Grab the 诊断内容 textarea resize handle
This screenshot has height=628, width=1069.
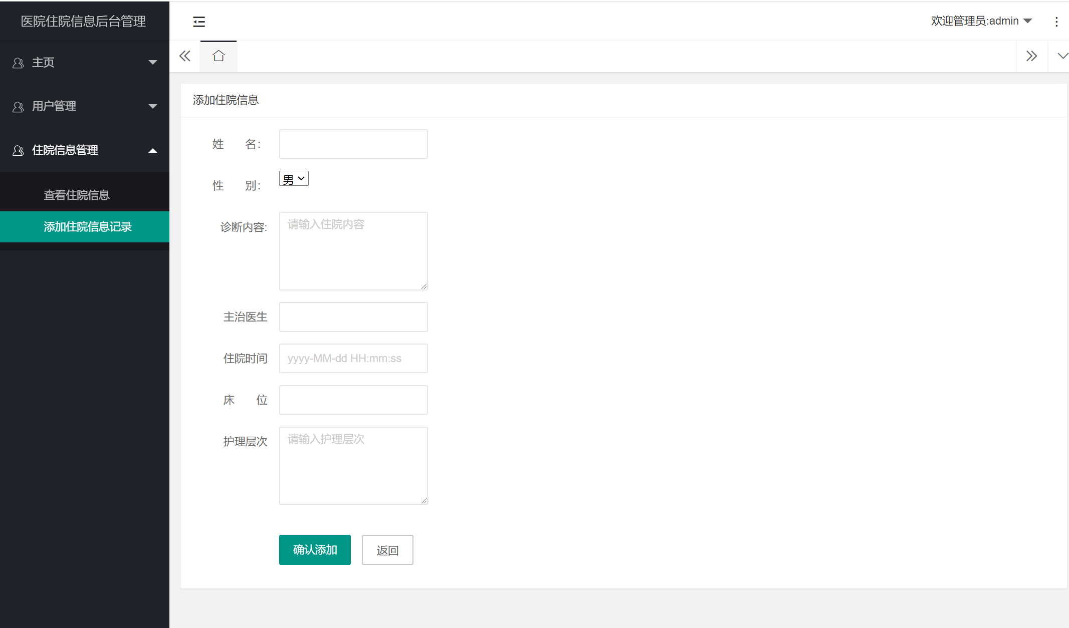coord(424,286)
